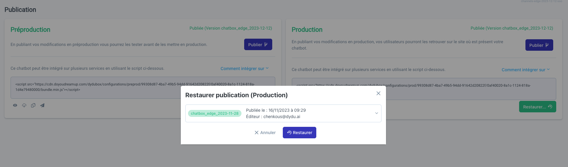The height and width of the screenshot is (167, 568).
Task: Click the Préproduction published version status text
Action: [231, 28]
